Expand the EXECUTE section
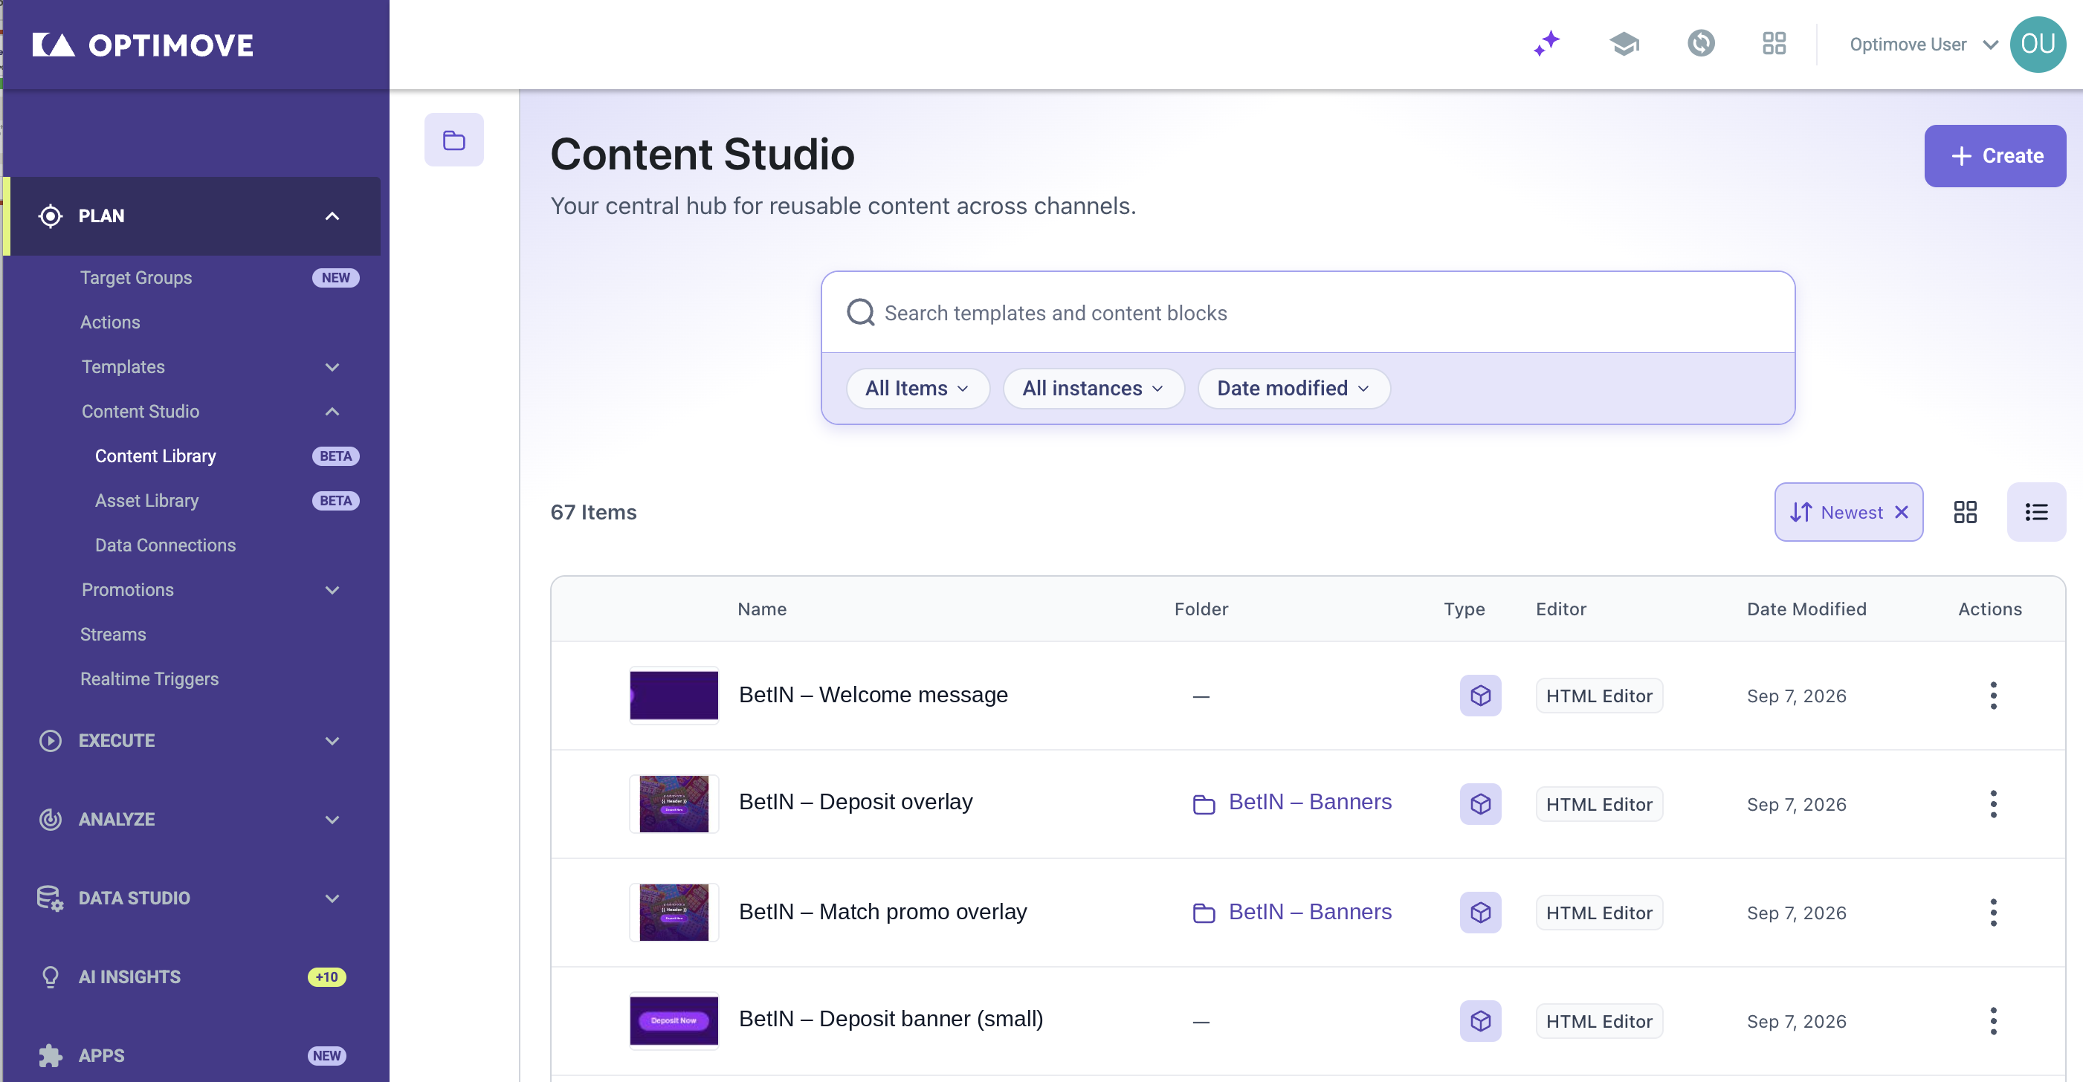The height and width of the screenshot is (1082, 2083). (x=332, y=740)
